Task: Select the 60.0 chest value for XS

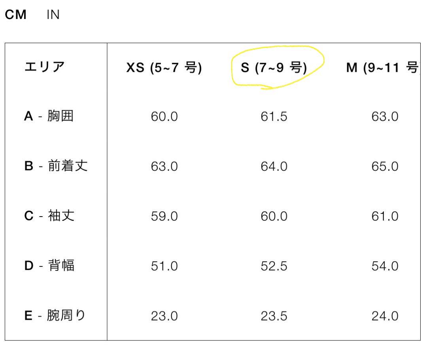Action: point(164,117)
